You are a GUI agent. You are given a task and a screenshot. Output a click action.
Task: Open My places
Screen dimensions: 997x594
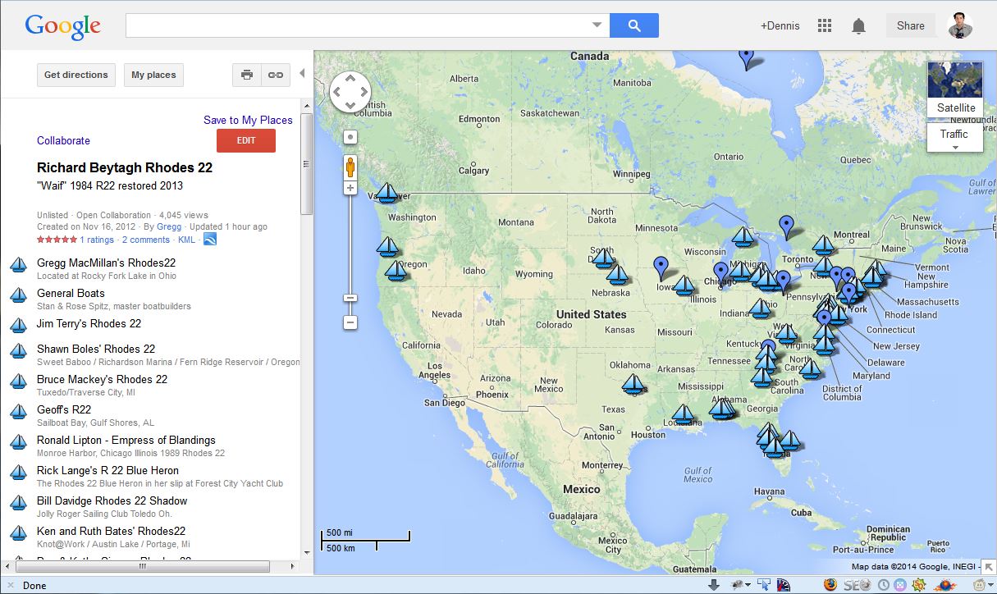click(x=153, y=75)
